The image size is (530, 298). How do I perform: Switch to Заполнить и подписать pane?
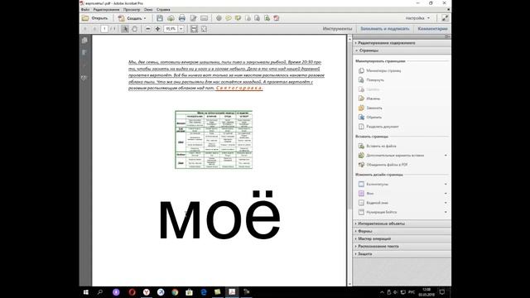384,29
